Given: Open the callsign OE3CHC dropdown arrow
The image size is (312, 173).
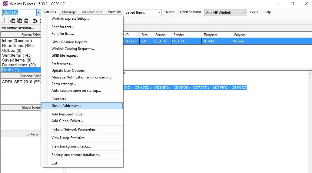Looking at the screenshot, I should (38, 12).
